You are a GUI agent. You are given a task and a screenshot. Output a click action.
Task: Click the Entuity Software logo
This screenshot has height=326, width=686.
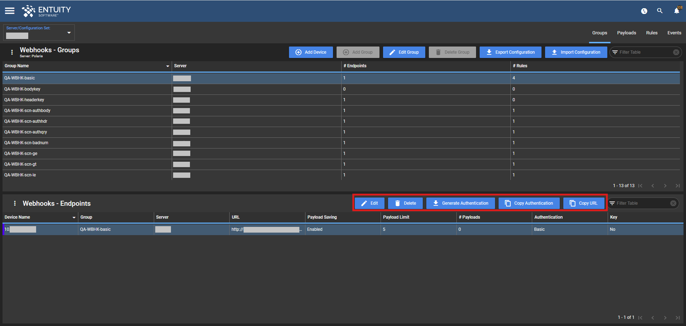46,11
